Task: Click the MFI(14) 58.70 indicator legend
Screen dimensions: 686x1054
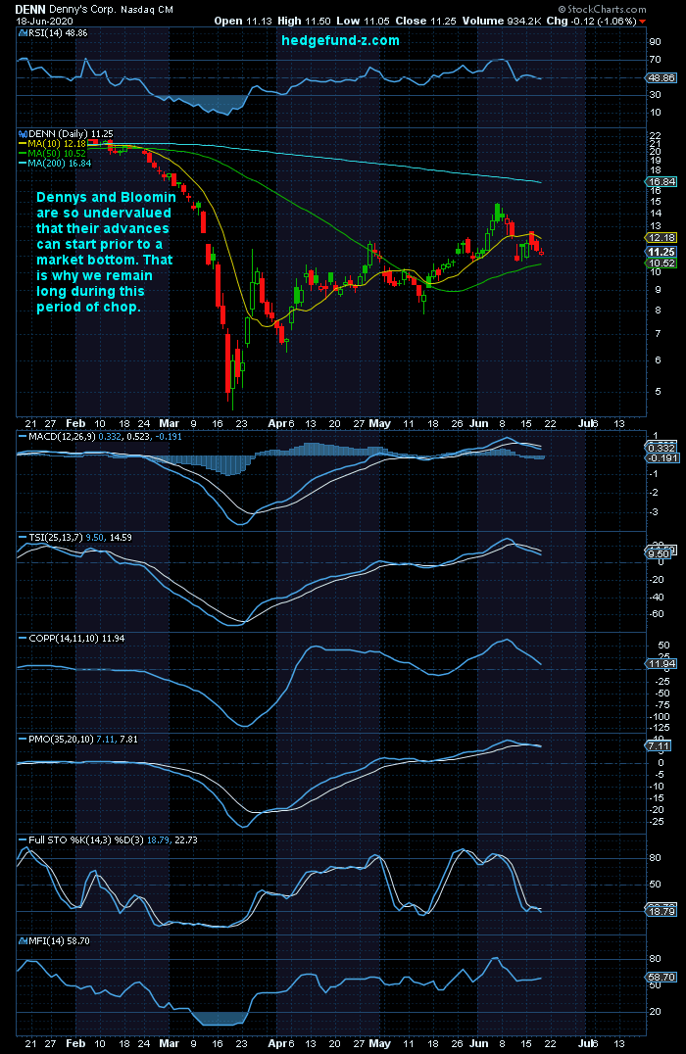Action: point(55,941)
